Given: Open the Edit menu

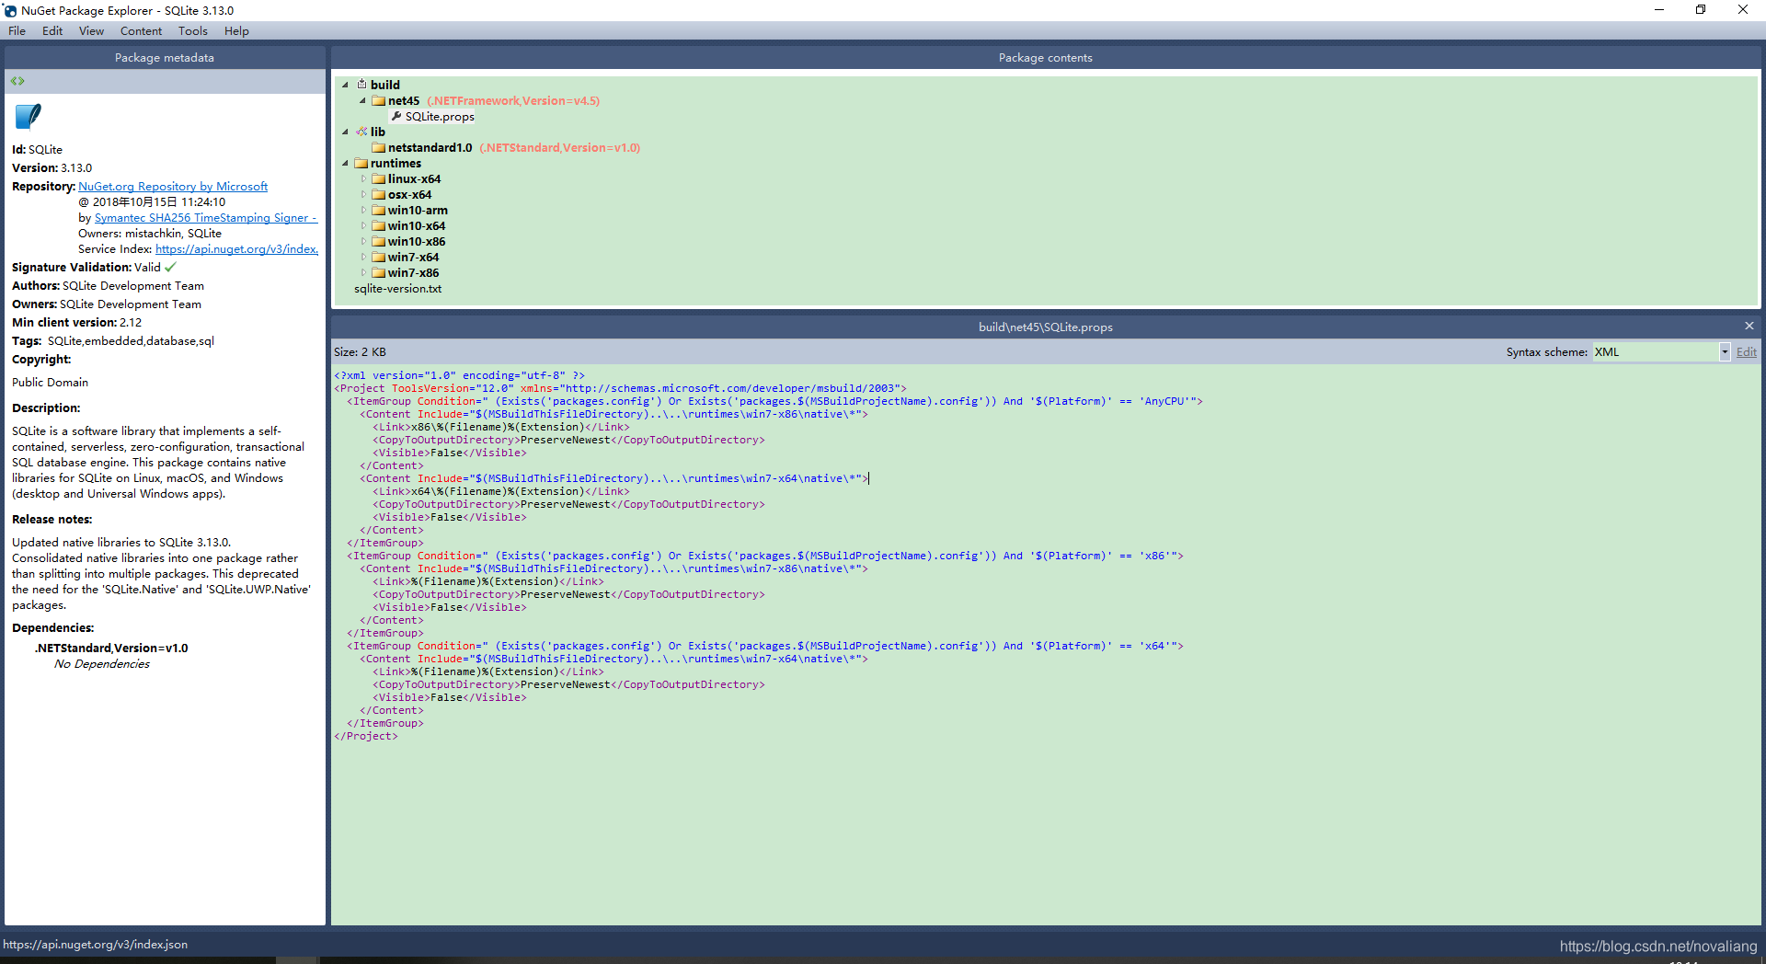Looking at the screenshot, I should 52,30.
